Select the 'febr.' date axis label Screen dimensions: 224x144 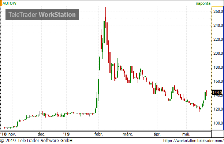pyautogui.click(x=98, y=134)
